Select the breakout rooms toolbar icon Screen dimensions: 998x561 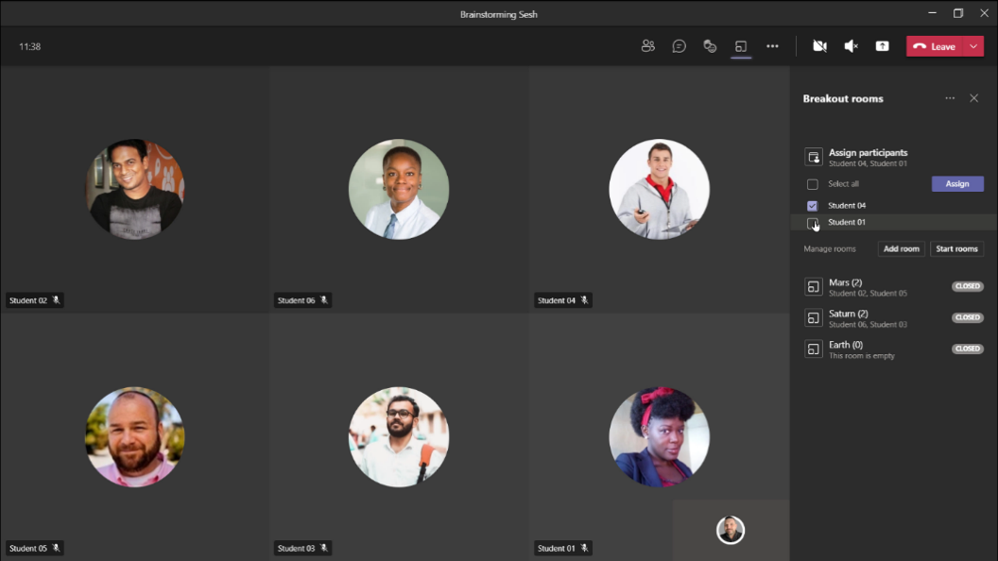[741, 45]
